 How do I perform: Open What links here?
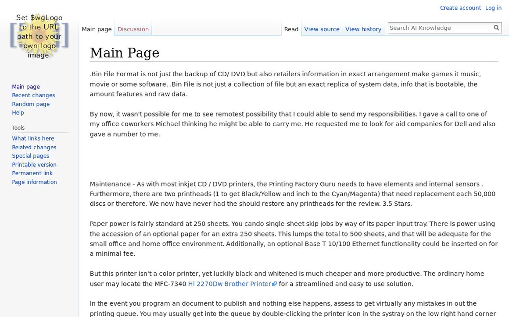33,138
